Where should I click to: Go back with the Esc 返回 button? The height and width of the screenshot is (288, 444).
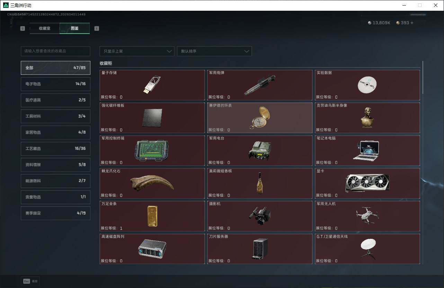(30, 281)
